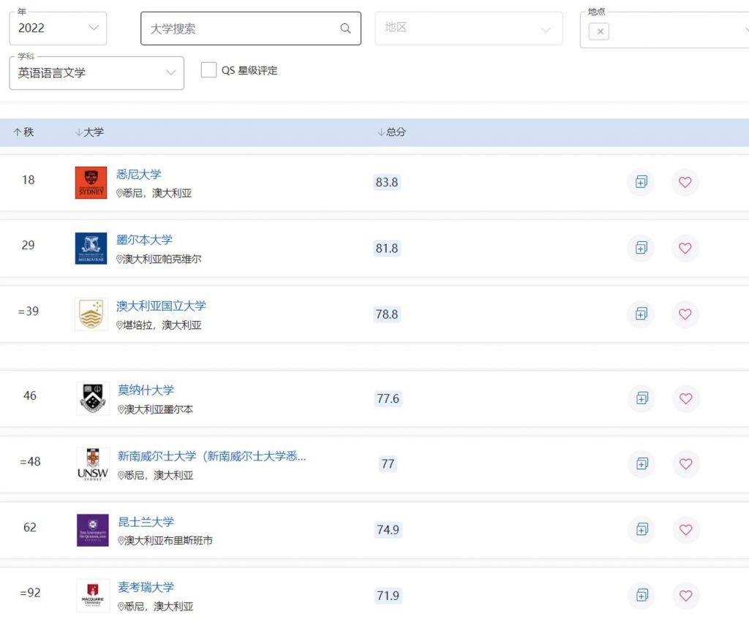Click location text 澳大利亚布里斯班市
This screenshot has width=749, height=622.
168,541
